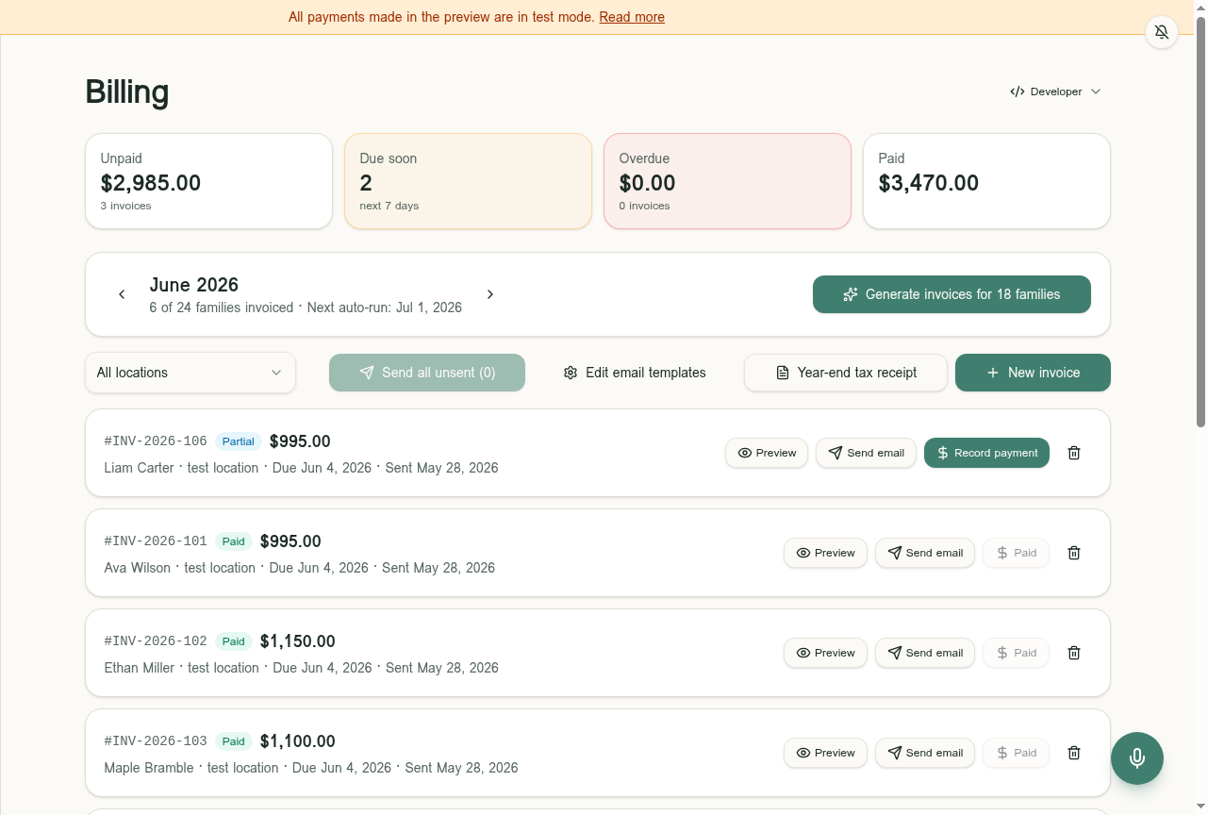Screen dimensions: 1208x815
Task: Click the Partial status badge
Action: pyautogui.click(x=239, y=441)
